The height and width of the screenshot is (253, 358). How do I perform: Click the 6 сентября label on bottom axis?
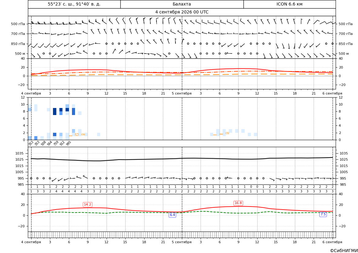click(x=332, y=242)
